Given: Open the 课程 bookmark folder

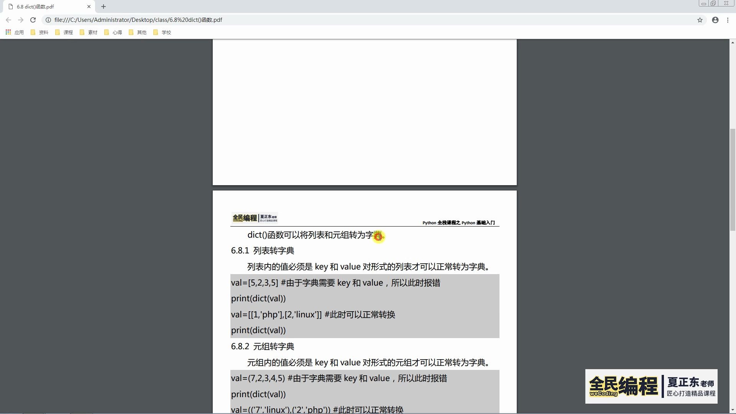Looking at the screenshot, I should [x=64, y=33].
